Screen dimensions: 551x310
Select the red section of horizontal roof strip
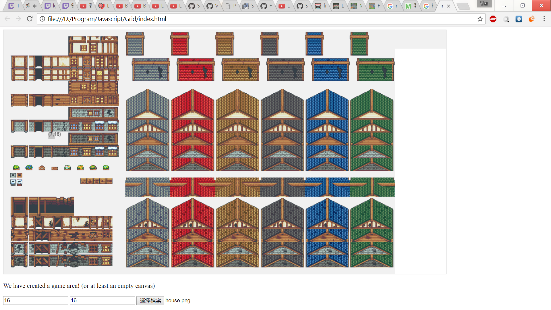(x=193, y=187)
